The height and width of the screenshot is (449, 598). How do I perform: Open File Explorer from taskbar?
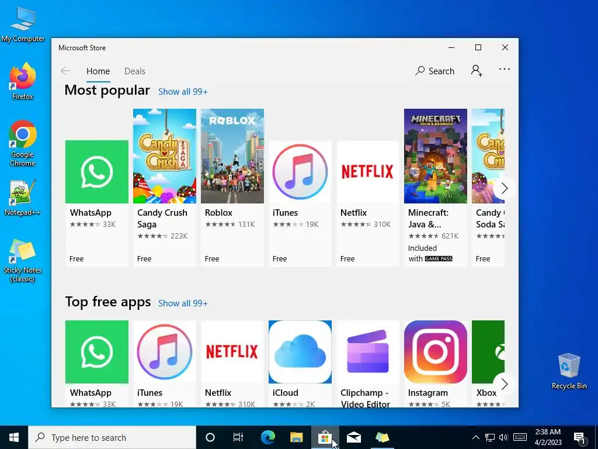296,437
